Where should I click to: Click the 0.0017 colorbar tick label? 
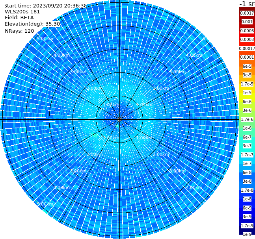coord(247,13)
